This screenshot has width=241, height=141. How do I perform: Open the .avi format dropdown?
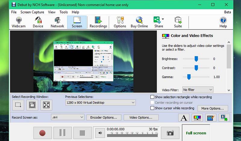[67, 117]
